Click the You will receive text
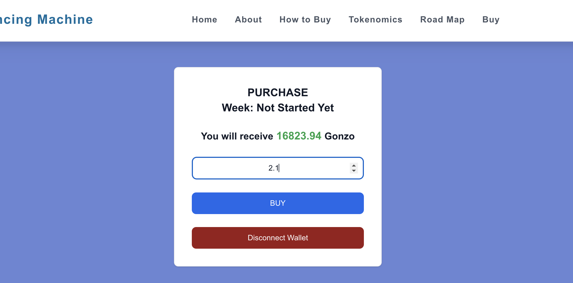 tap(237, 136)
